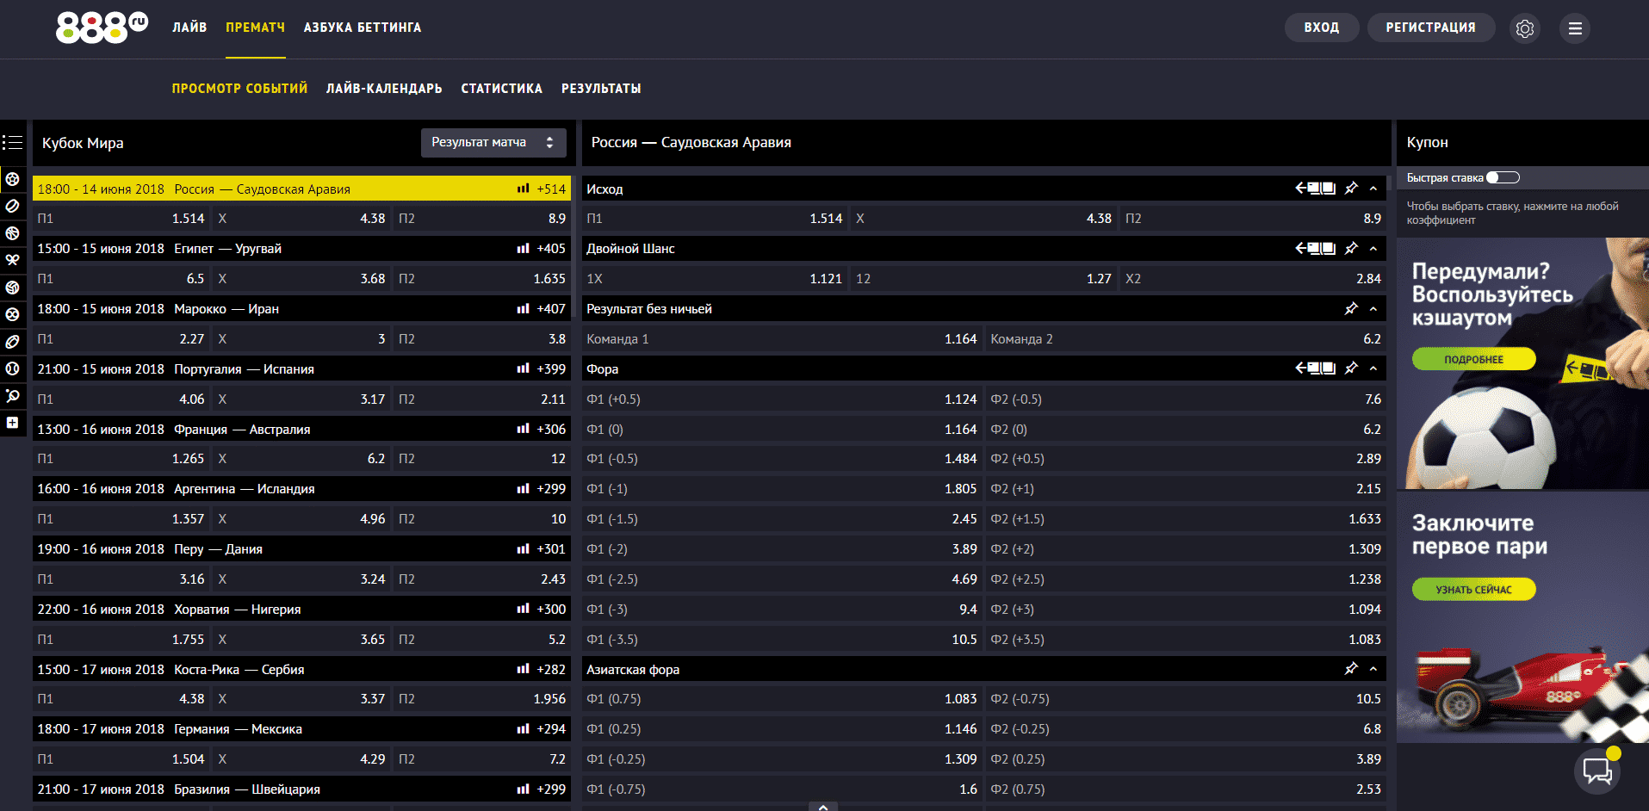Viewport: 1649px width, 811px height.
Task: Open the ЛАЙВ-КАЛЕНДАРЬ tab
Action: [x=384, y=89]
